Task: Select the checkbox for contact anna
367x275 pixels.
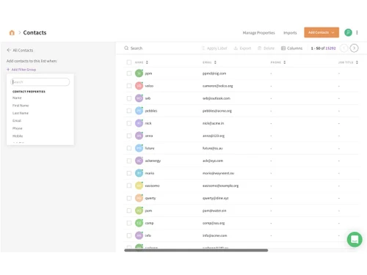Action: point(129,136)
